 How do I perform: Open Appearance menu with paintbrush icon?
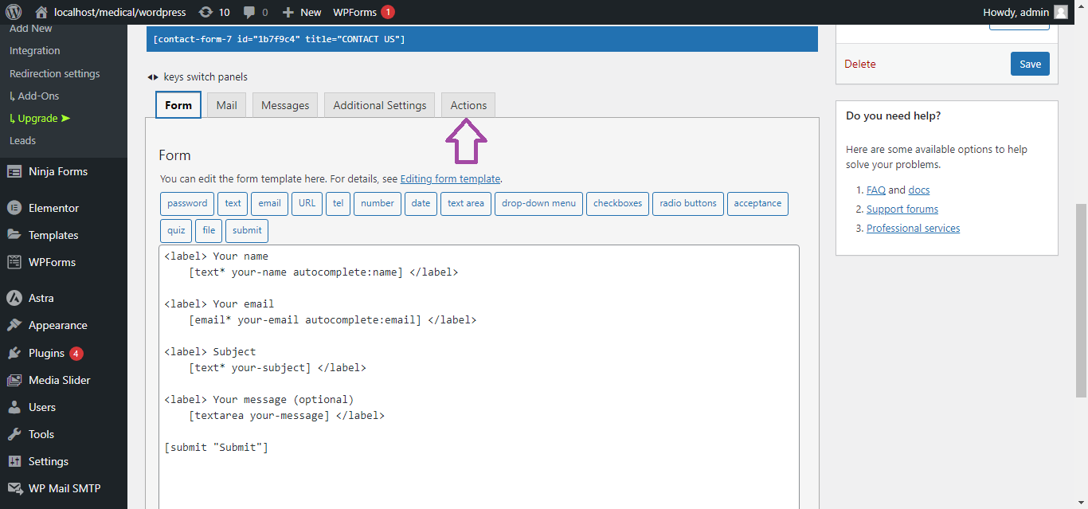coord(14,325)
